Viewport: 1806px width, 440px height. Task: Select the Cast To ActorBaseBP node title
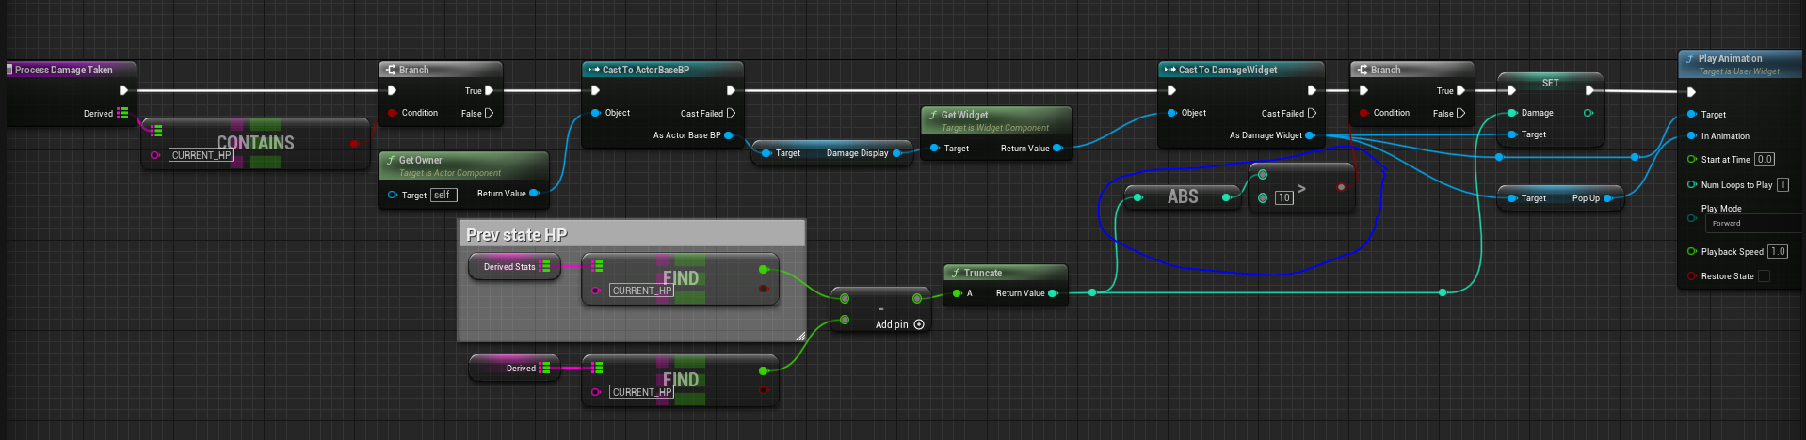click(646, 70)
